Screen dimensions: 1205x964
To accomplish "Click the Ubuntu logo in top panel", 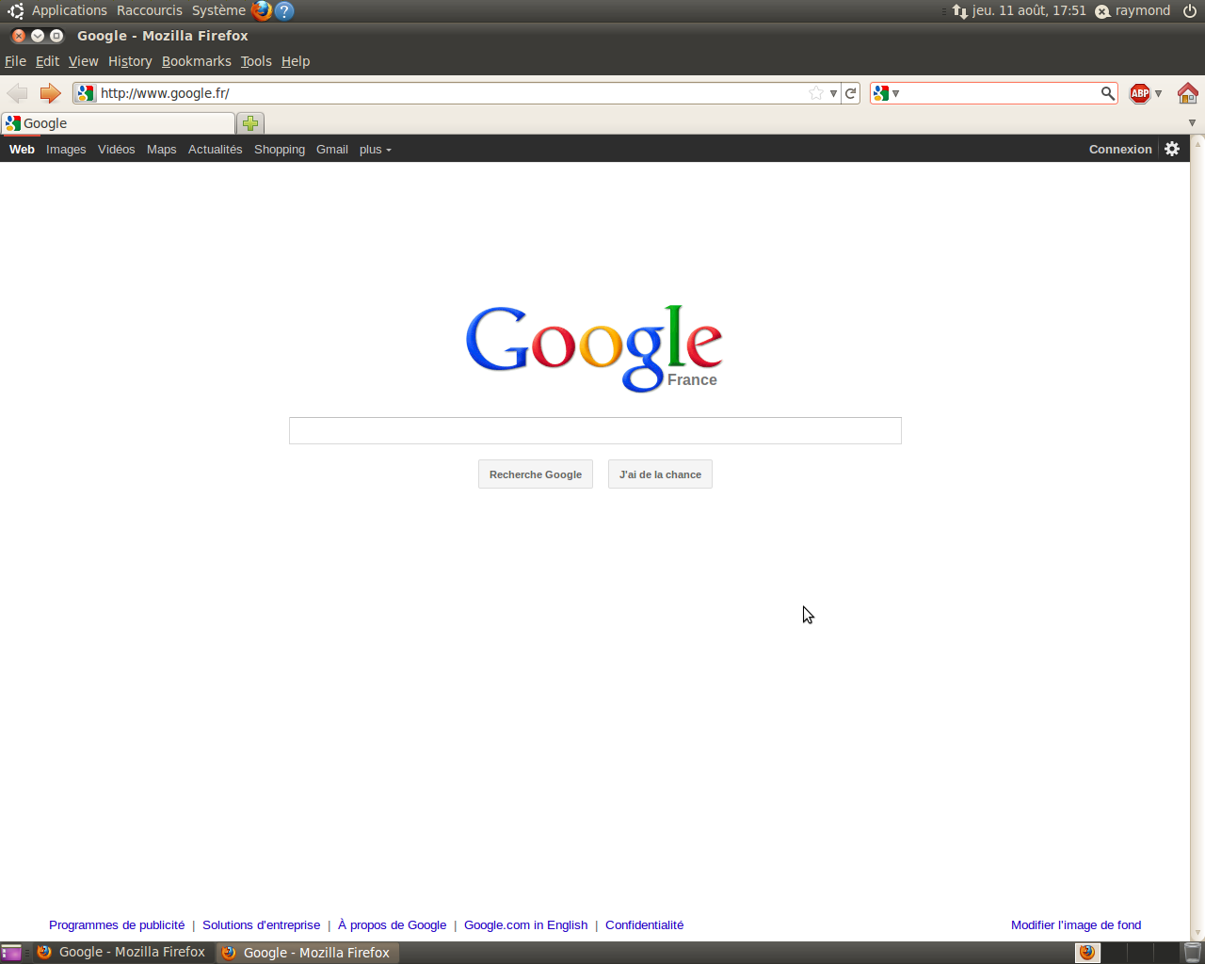I will point(16,11).
